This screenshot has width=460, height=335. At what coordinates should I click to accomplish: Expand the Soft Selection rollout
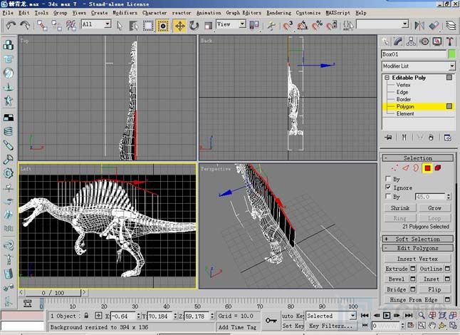[417, 239]
